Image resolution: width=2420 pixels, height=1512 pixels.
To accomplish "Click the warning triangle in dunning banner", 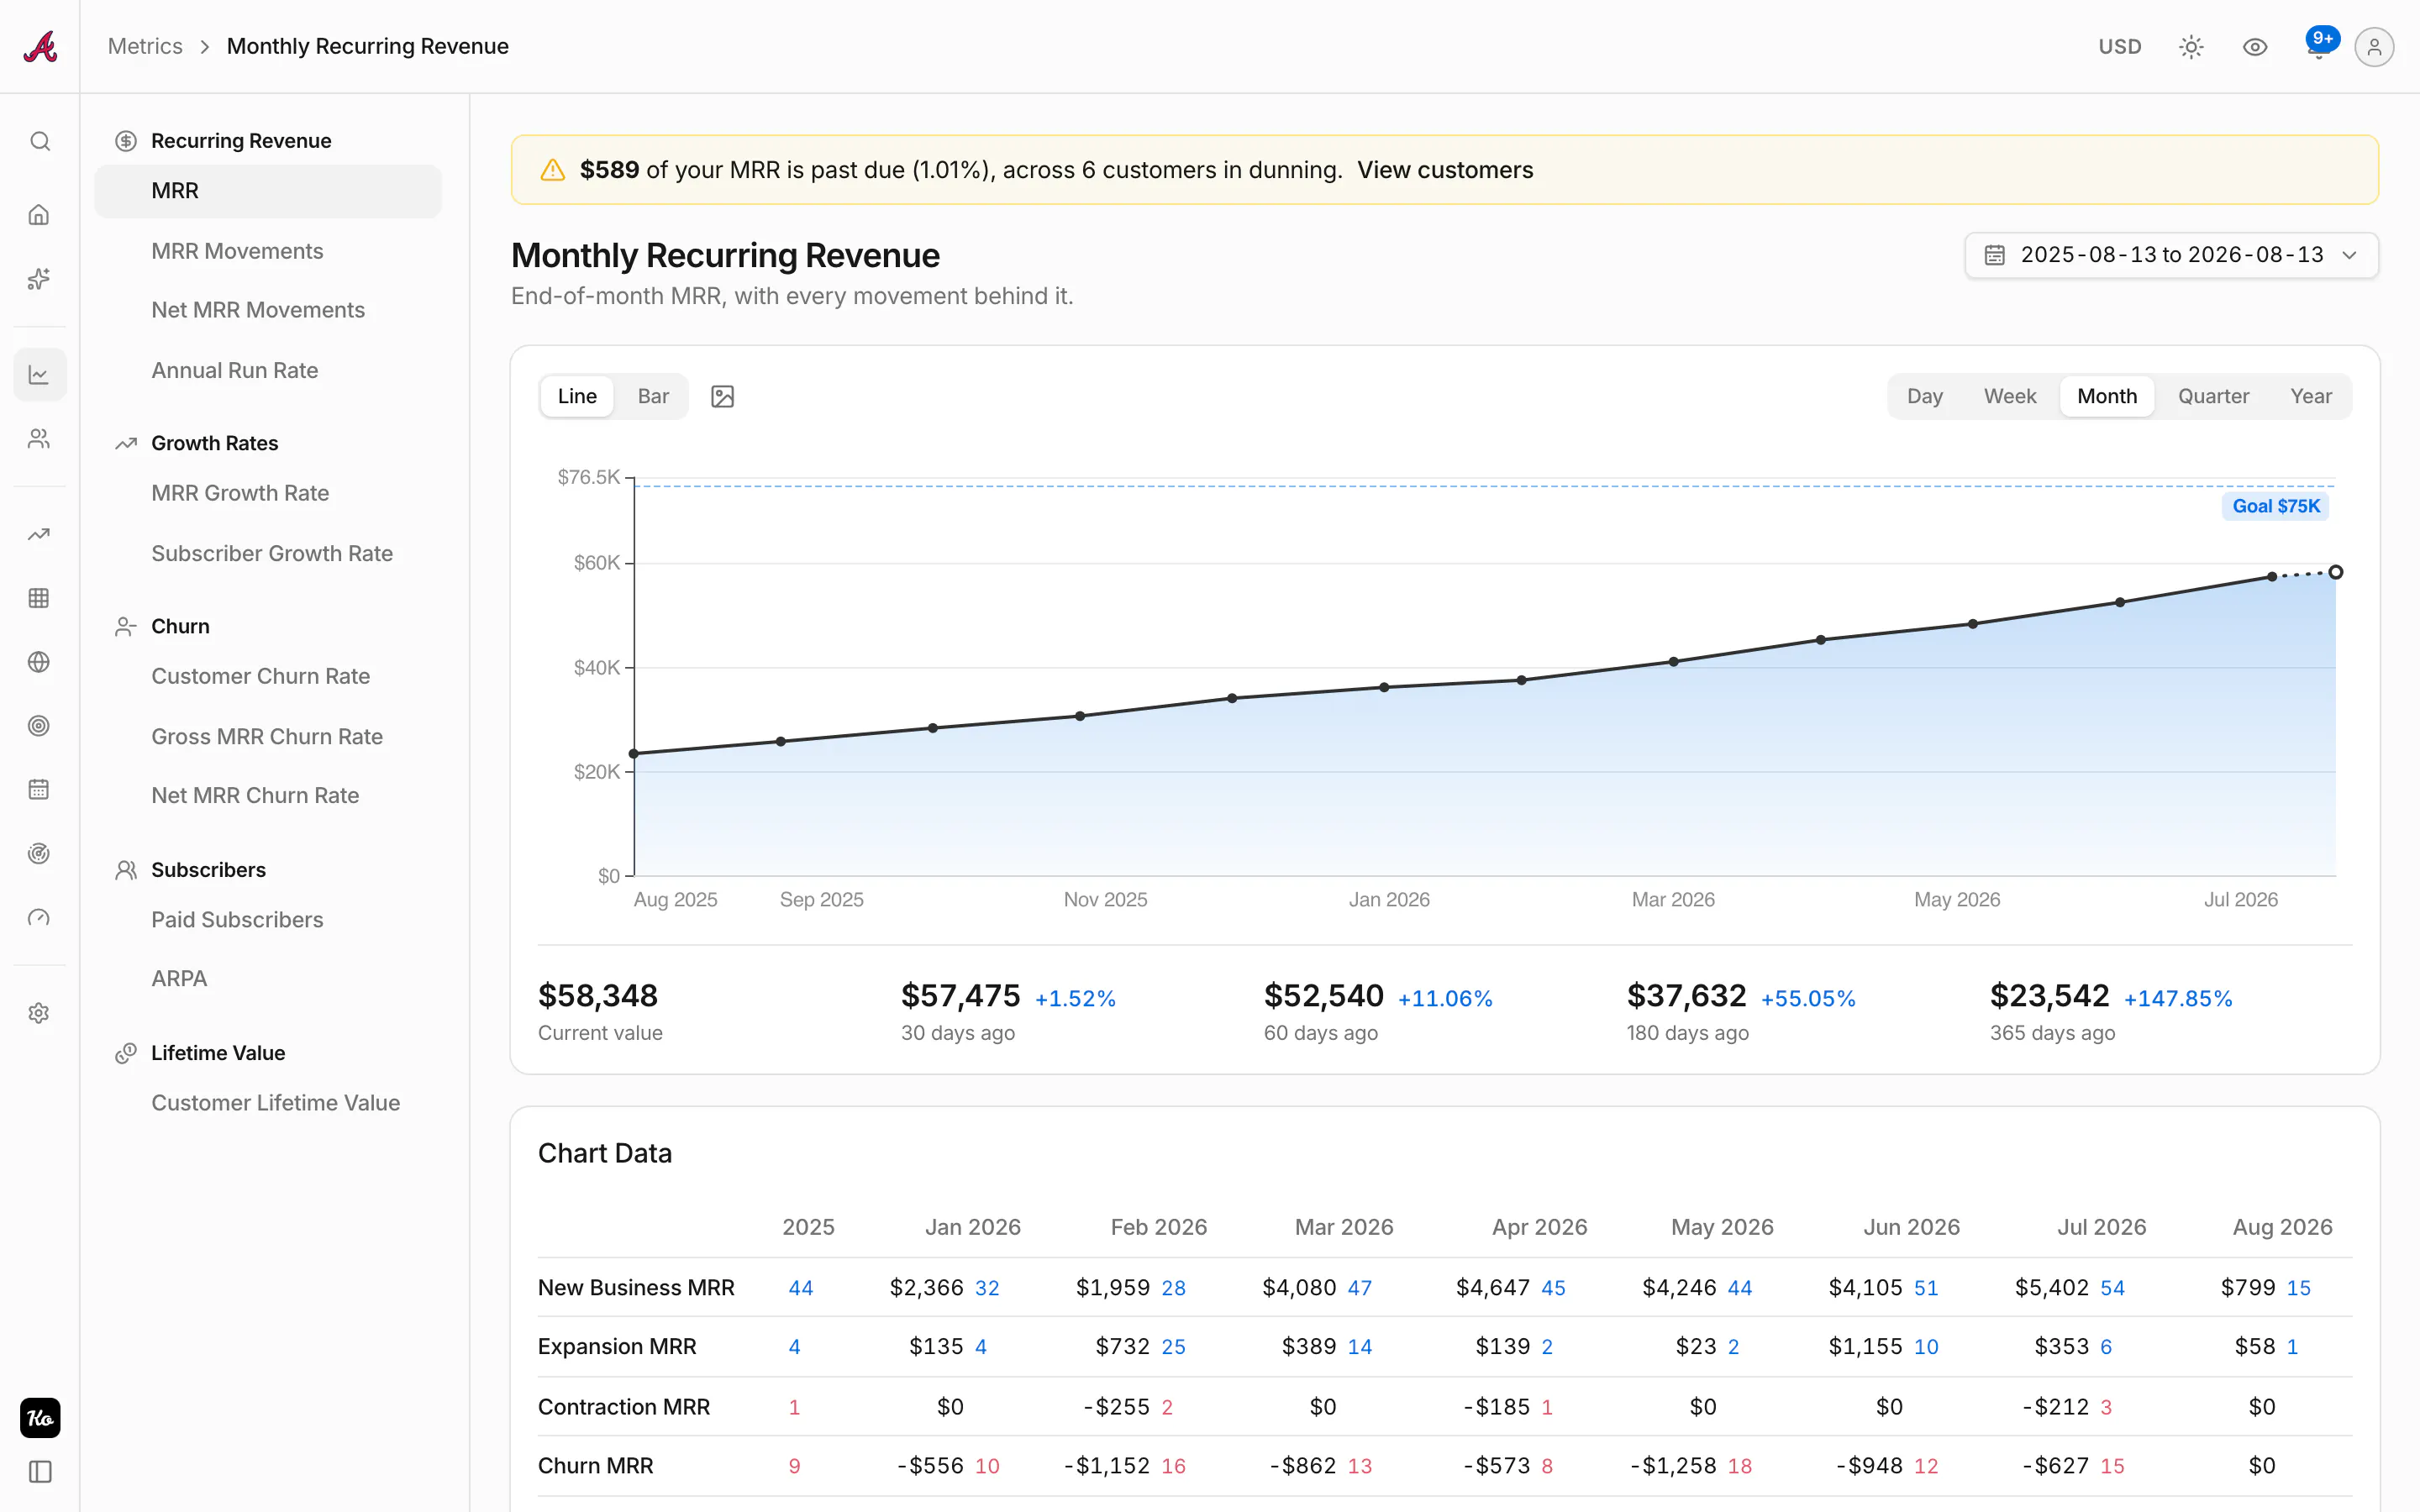I will click(x=553, y=170).
